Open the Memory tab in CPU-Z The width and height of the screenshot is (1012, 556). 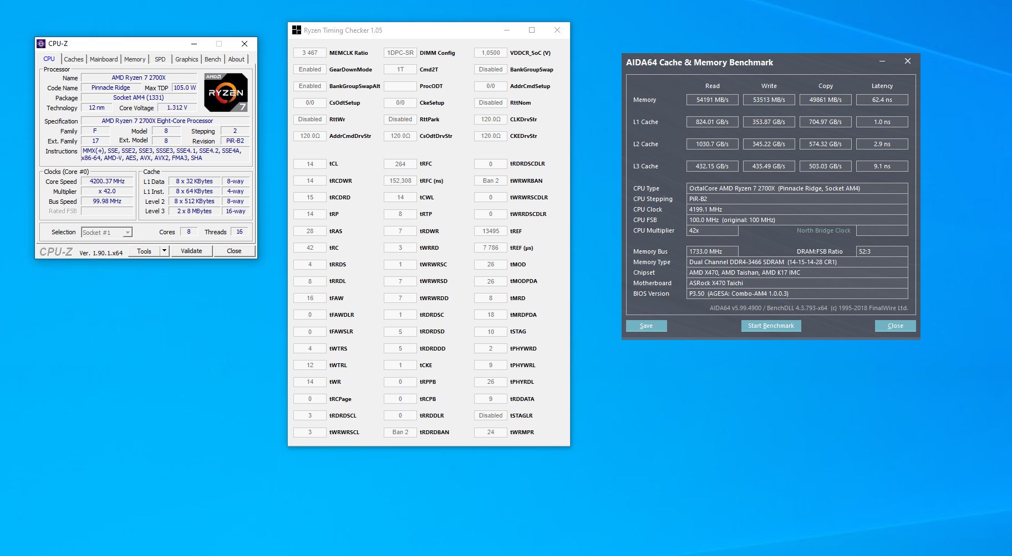tap(135, 59)
